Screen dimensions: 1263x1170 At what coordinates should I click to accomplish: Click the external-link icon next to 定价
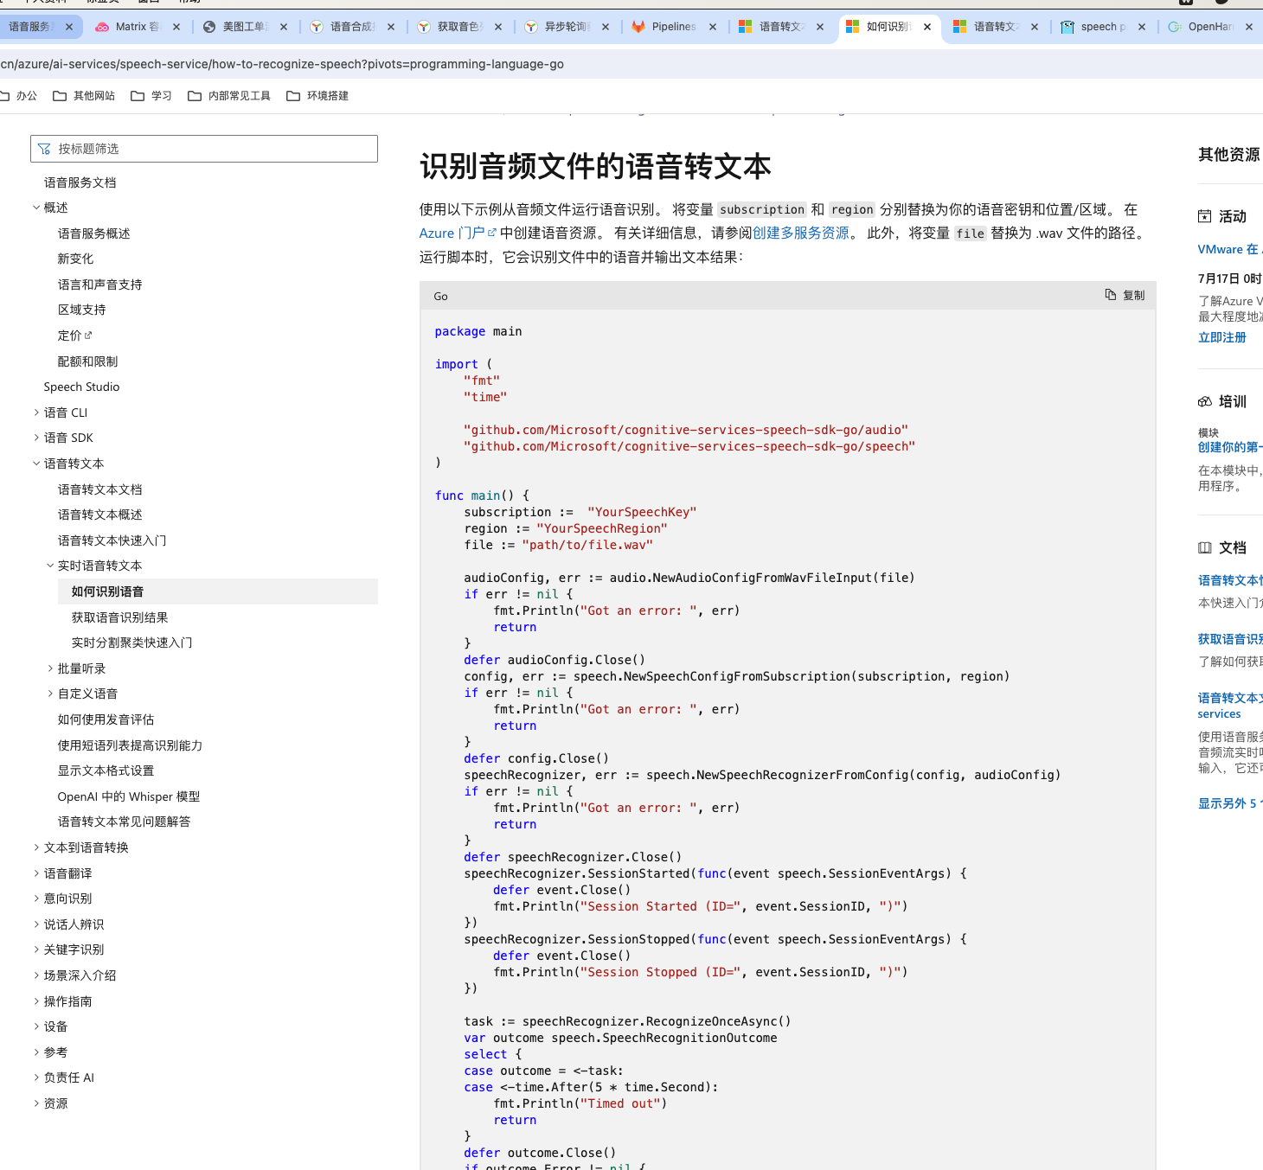pyautogui.click(x=88, y=334)
